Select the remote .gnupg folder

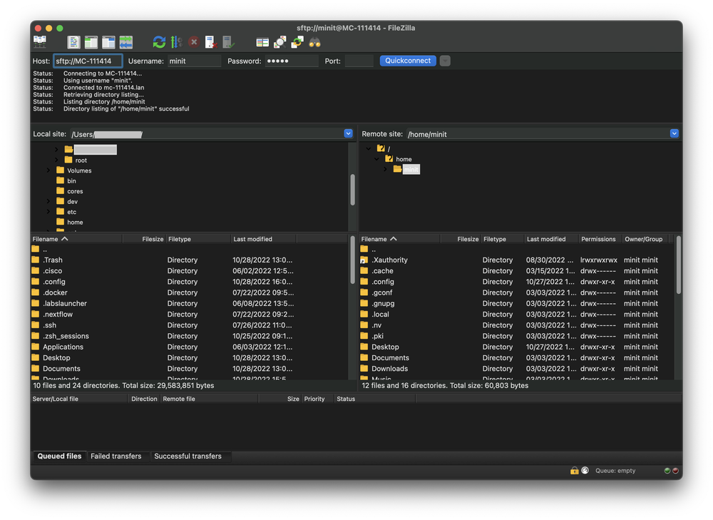click(516, 303)
